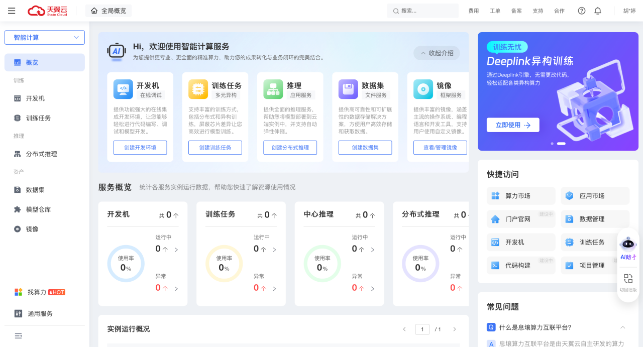Click the 镜像 card teal disc icon
643x347 pixels.
tap(423, 89)
